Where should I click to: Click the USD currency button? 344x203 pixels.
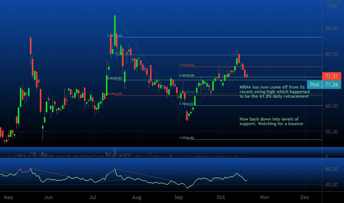[x=333, y=6]
